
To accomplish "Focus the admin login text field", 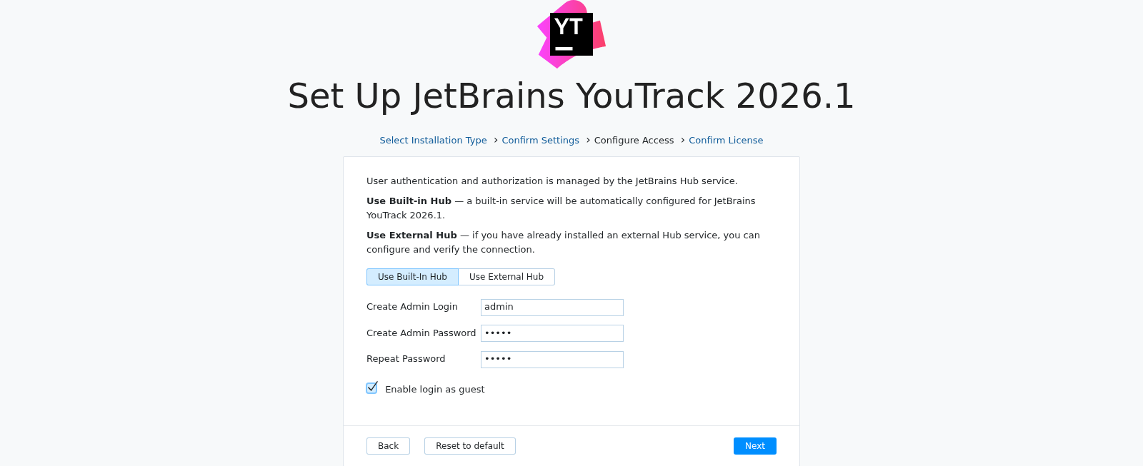I will pyautogui.click(x=551, y=308).
